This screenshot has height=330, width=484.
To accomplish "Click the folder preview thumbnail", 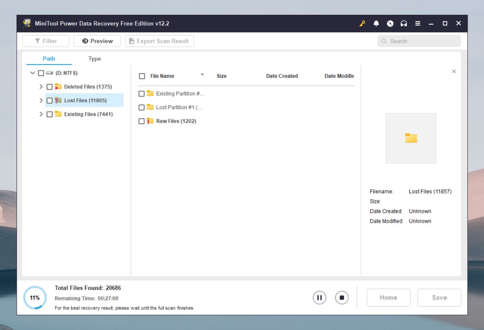I will click(411, 138).
